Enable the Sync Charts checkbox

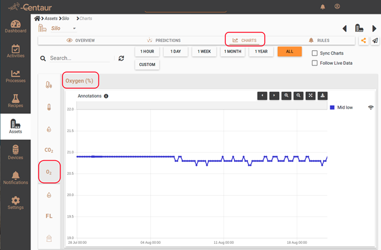(314, 53)
